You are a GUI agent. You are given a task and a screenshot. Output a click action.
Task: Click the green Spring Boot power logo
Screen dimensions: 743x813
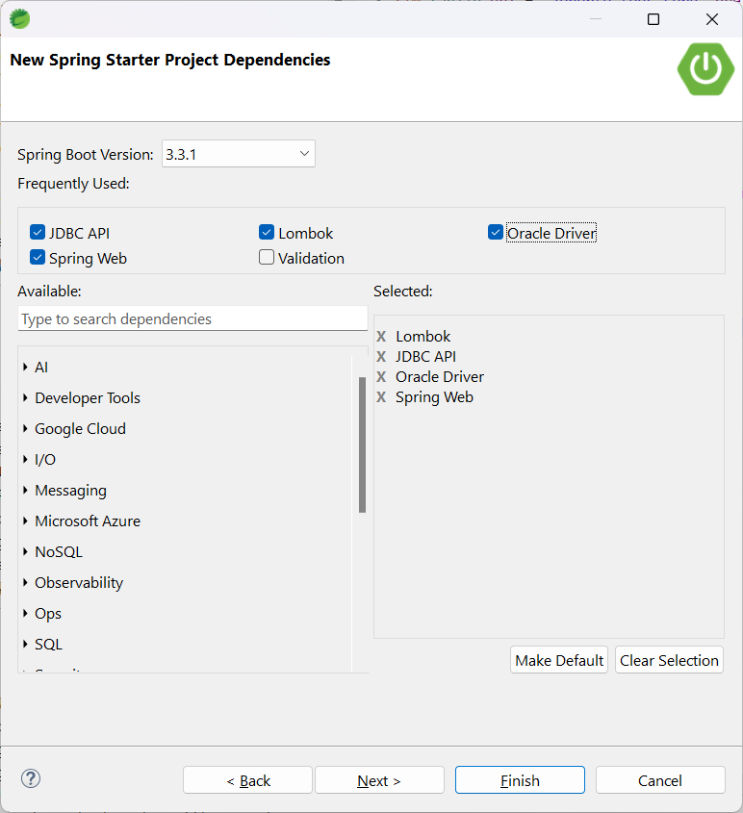(705, 69)
